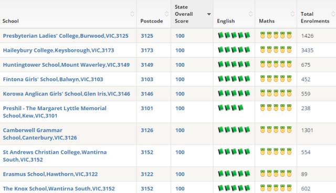Sort by English column arrows
336x193 pixels.
[x=250, y=14]
